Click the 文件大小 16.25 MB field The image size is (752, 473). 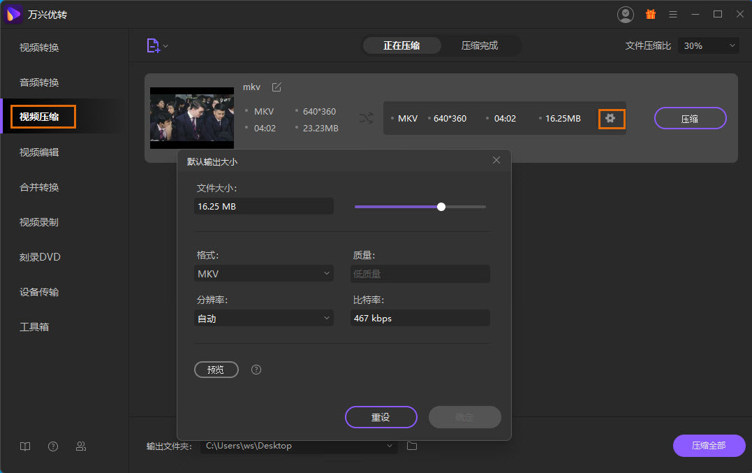[x=263, y=207]
